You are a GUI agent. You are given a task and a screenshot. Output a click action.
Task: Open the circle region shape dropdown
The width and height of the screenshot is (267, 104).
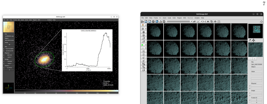pos(146,29)
